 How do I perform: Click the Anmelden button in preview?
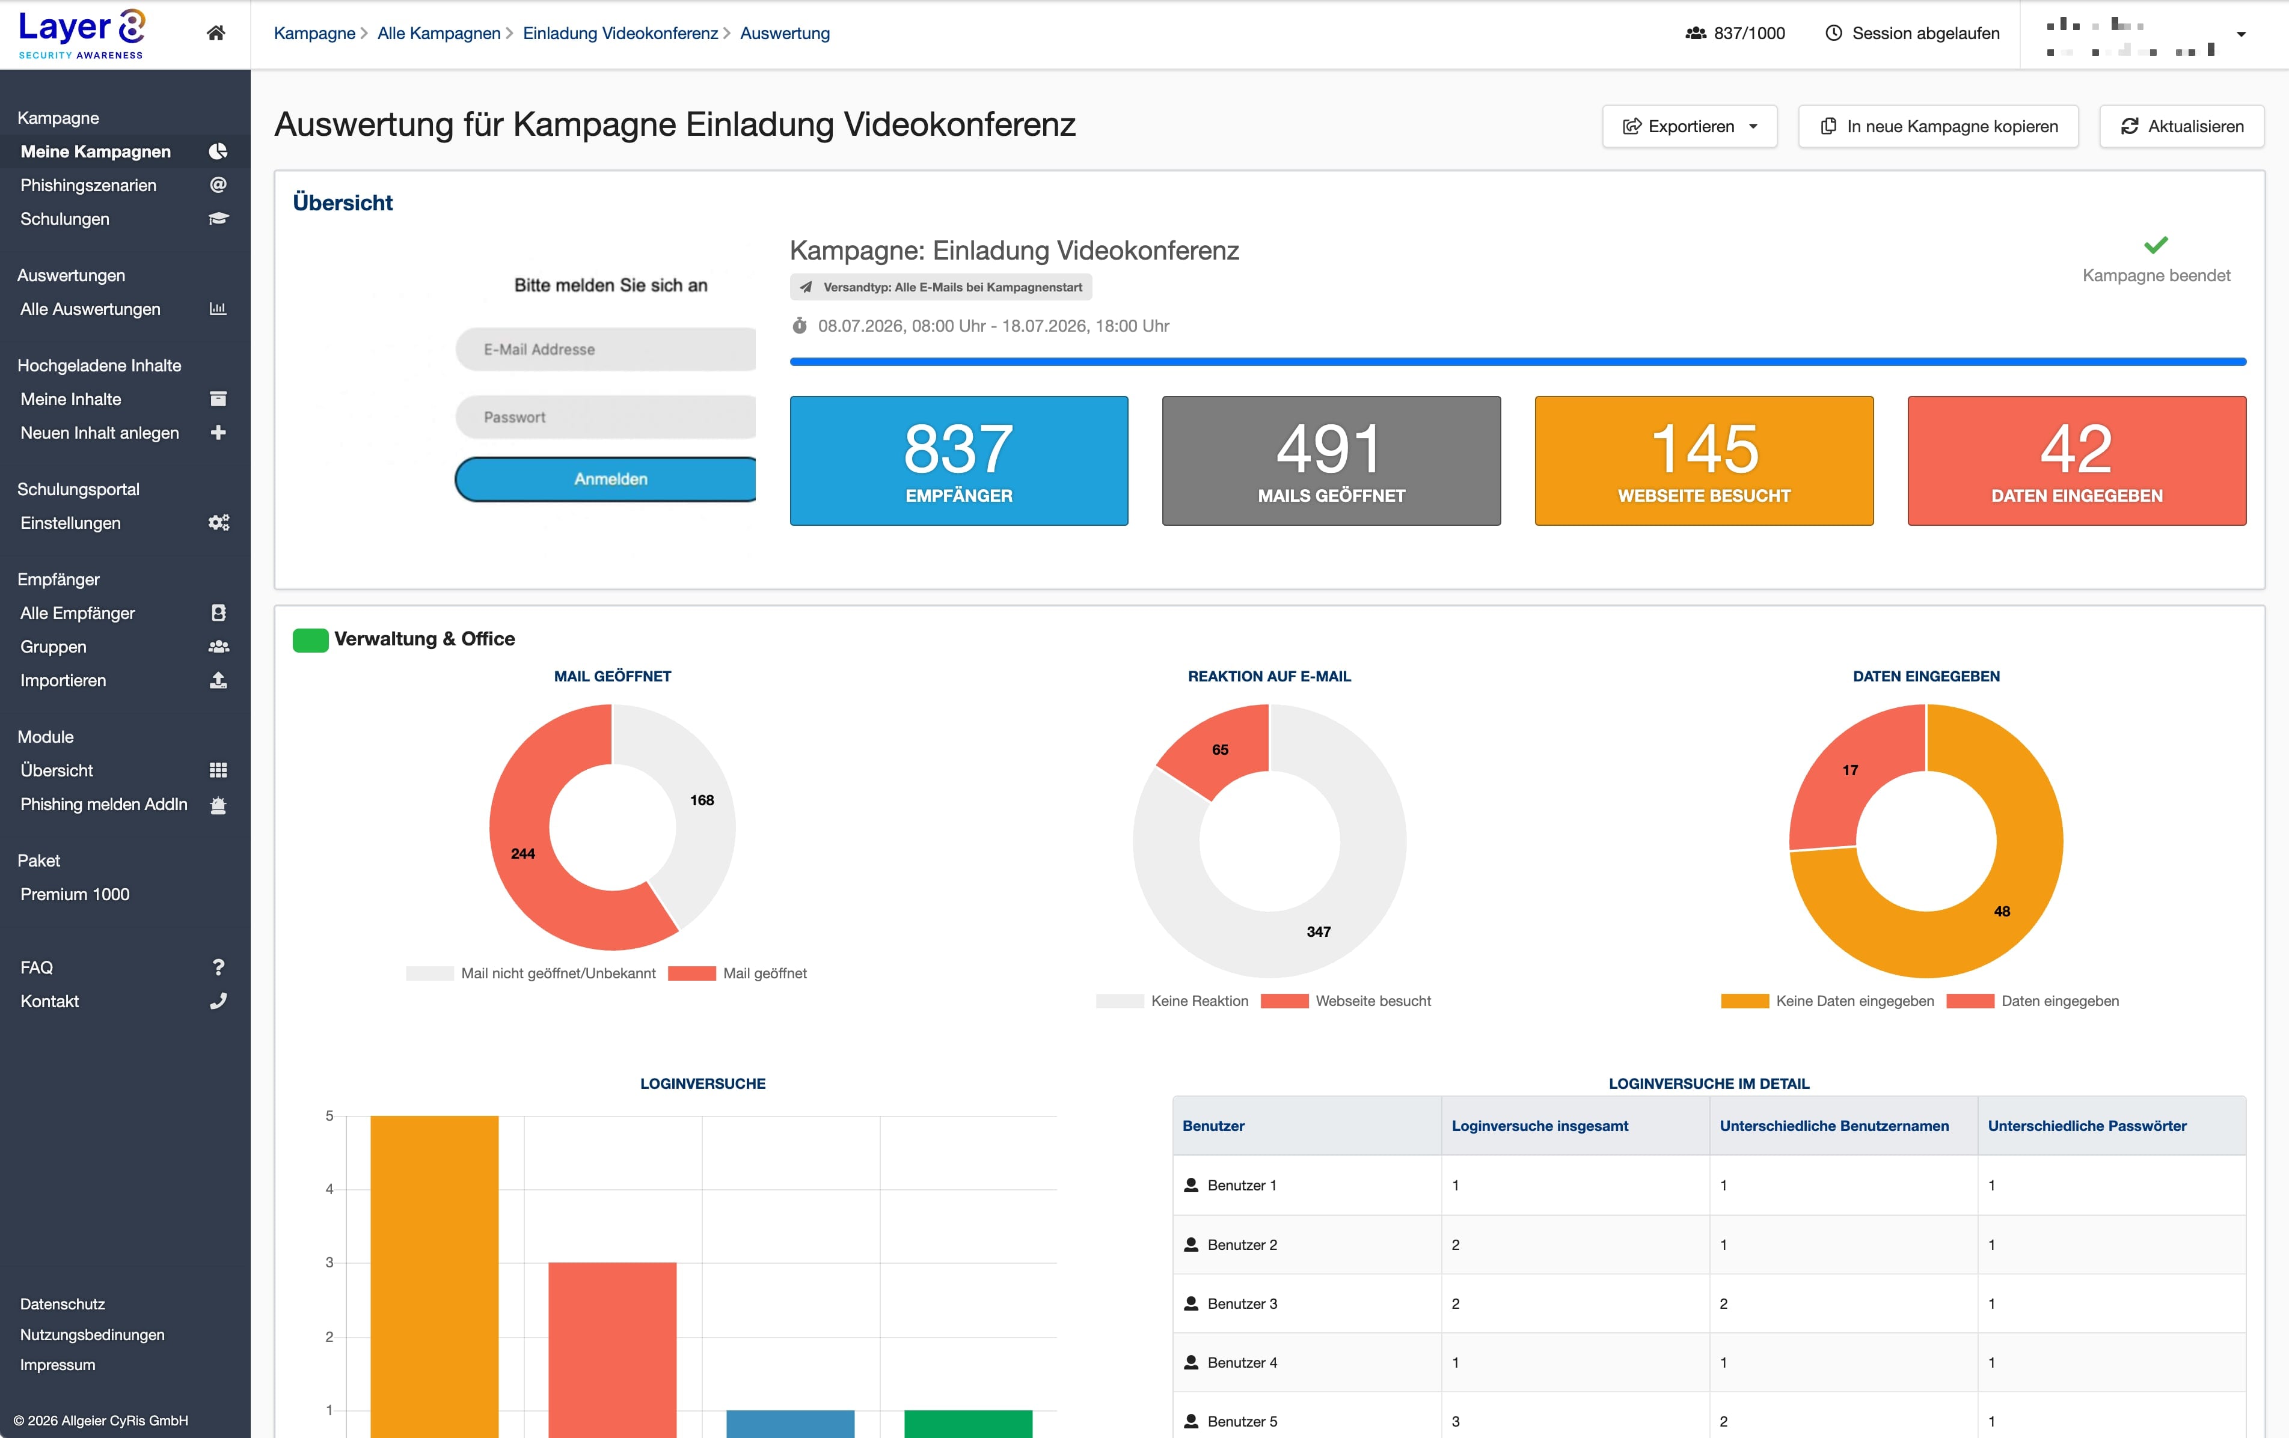[x=605, y=479]
